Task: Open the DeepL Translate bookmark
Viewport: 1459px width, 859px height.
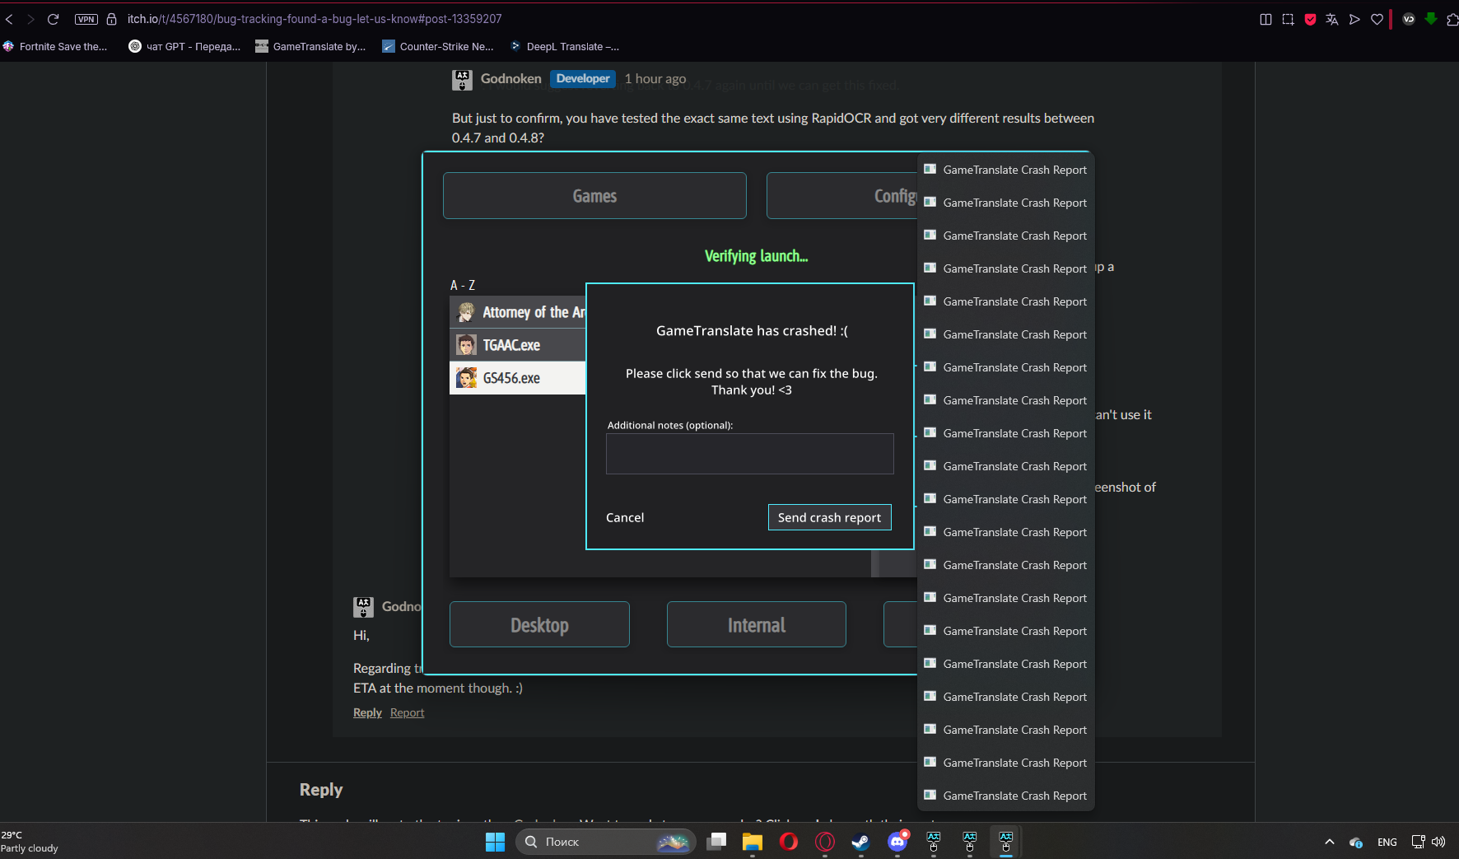Action: pyautogui.click(x=564, y=46)
